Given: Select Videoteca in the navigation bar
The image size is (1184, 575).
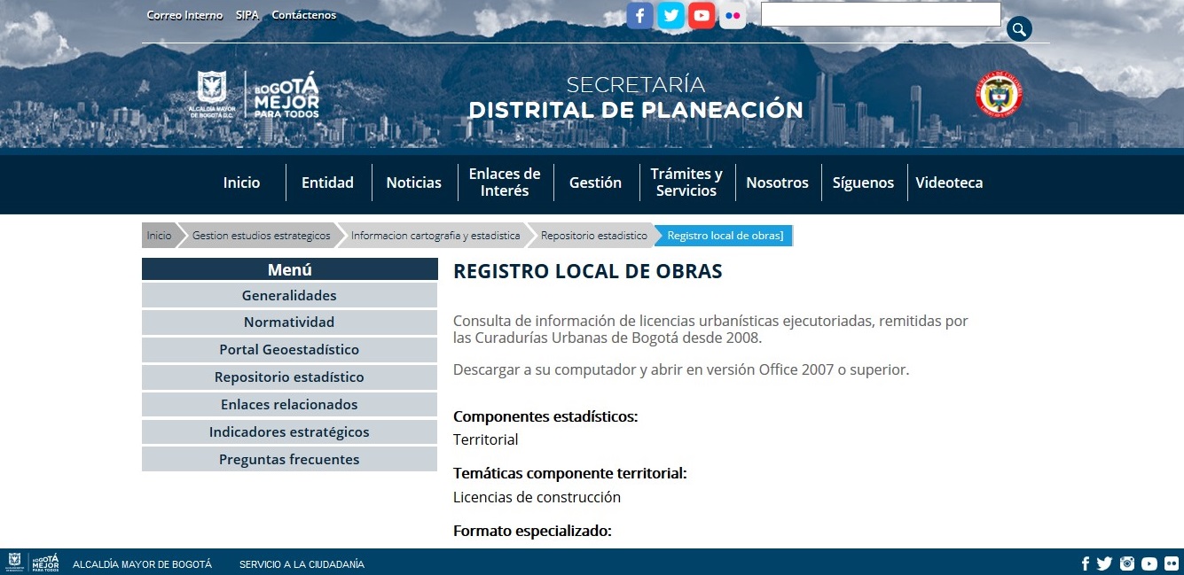Looking at the screenshot, I should point(949,183).
